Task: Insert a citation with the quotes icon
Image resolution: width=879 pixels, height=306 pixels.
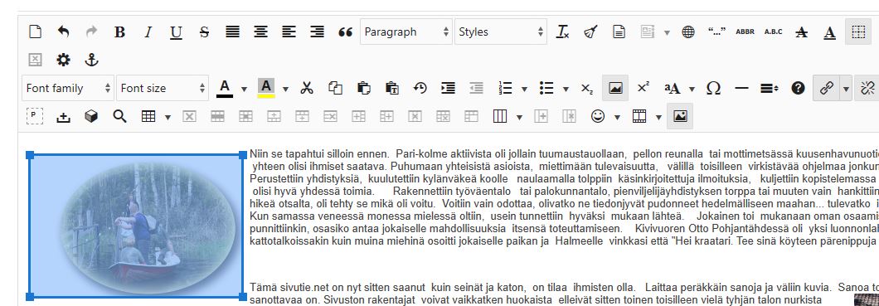Action: (716, 32)
